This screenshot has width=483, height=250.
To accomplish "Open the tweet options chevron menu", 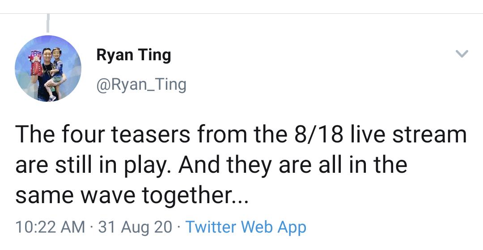I will tap(462, 54).
